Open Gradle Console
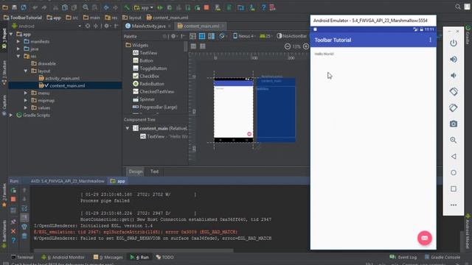The height and width of the screenshot is (265, 472). point(442,257)
